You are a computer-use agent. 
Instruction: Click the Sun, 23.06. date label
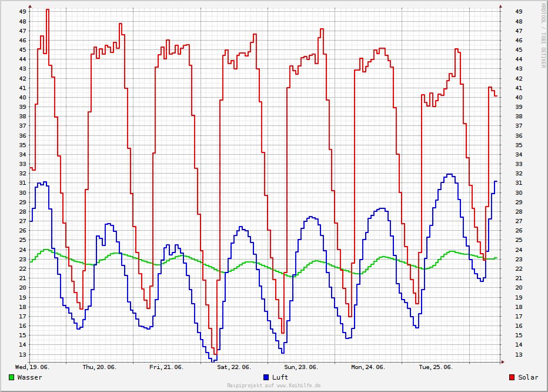[301, 367]
